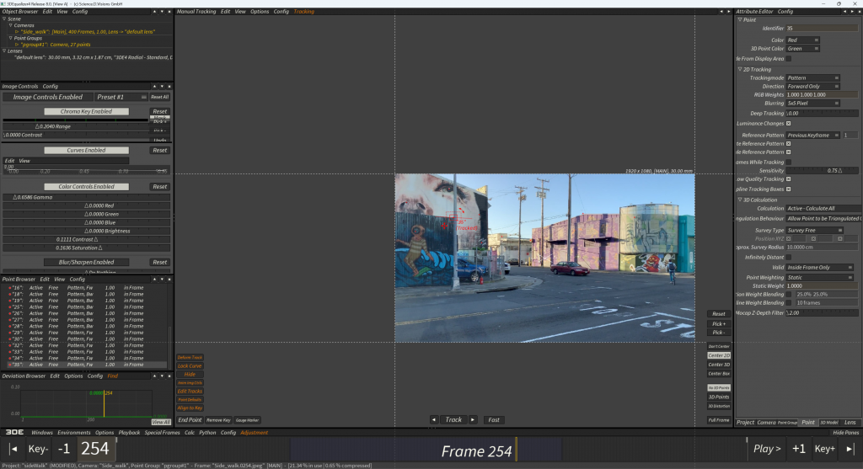
Task: Click the View All button in Deviation Browser
Action: tap(161, 422)
